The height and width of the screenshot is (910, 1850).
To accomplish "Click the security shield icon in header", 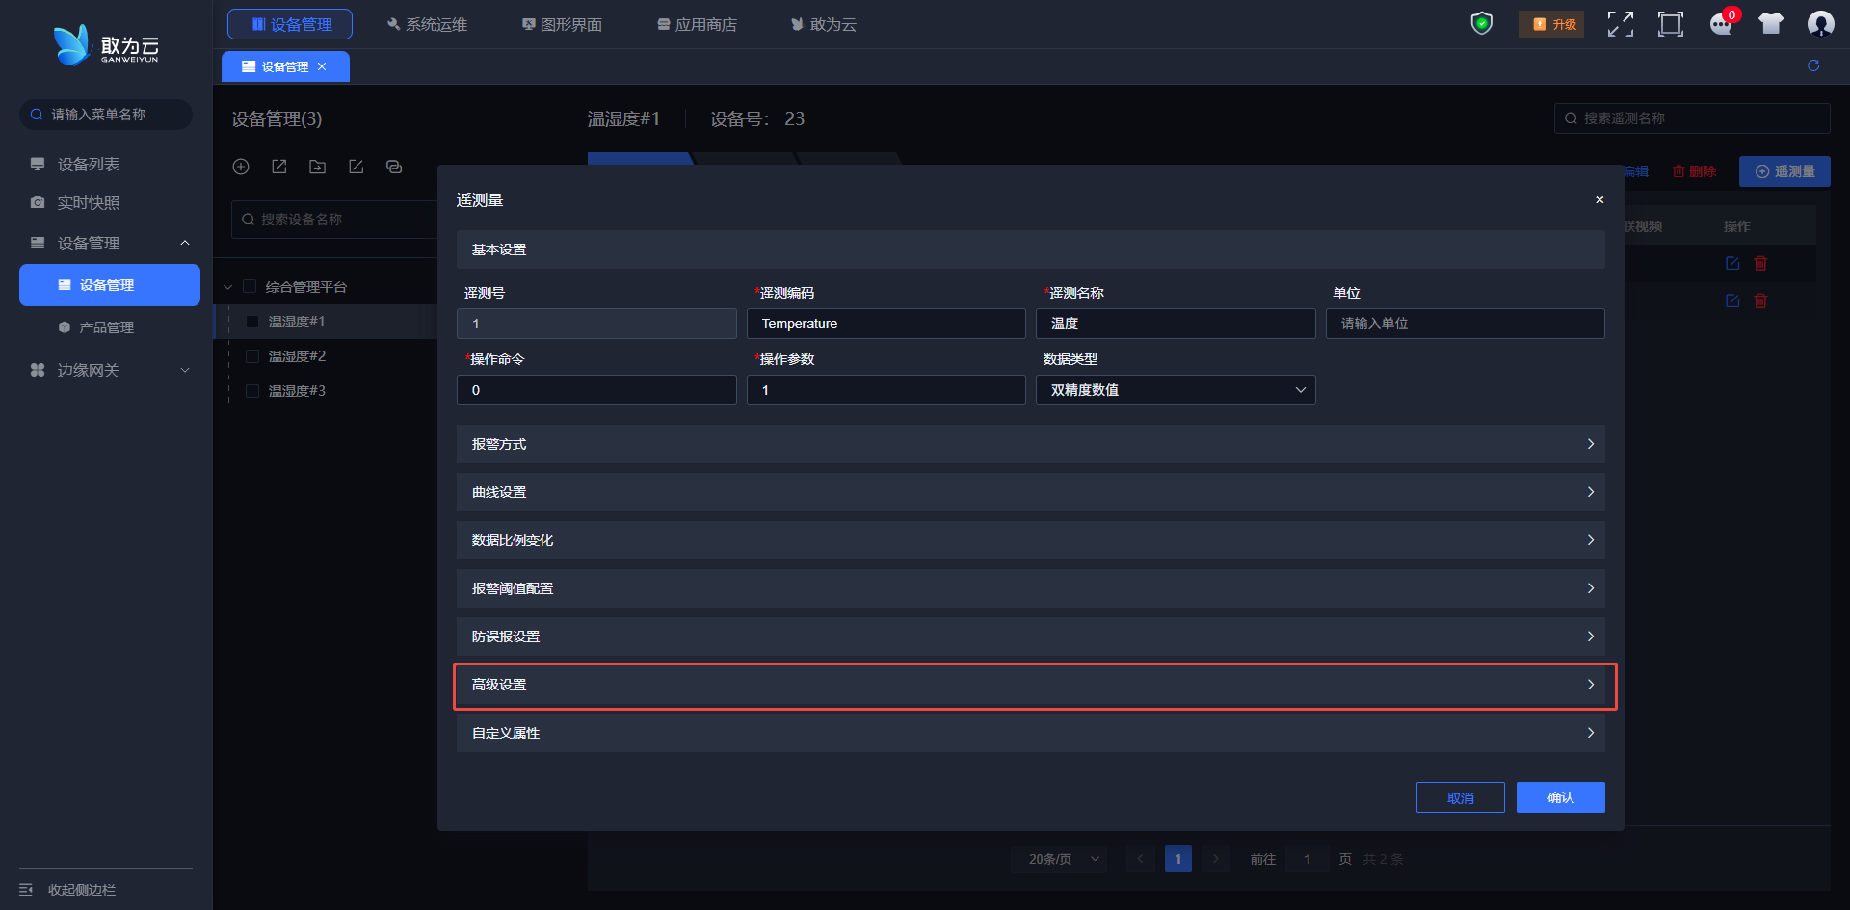I will pos(1481,23).
